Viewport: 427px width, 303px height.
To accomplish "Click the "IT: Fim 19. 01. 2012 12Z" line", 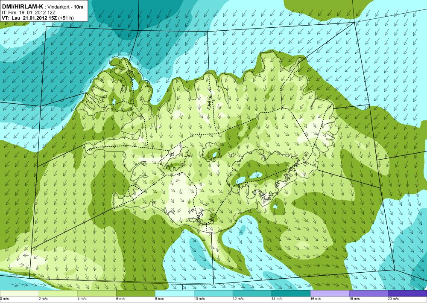I will click(29, 12).
